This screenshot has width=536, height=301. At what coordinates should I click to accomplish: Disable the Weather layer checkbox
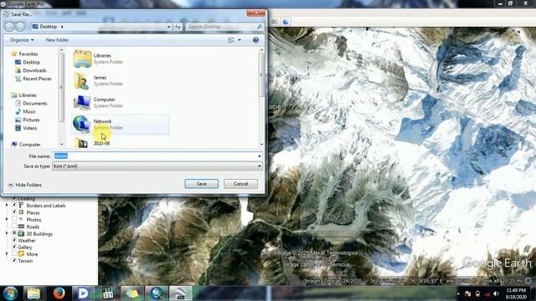pyautogui.click(x=14, y=240)
